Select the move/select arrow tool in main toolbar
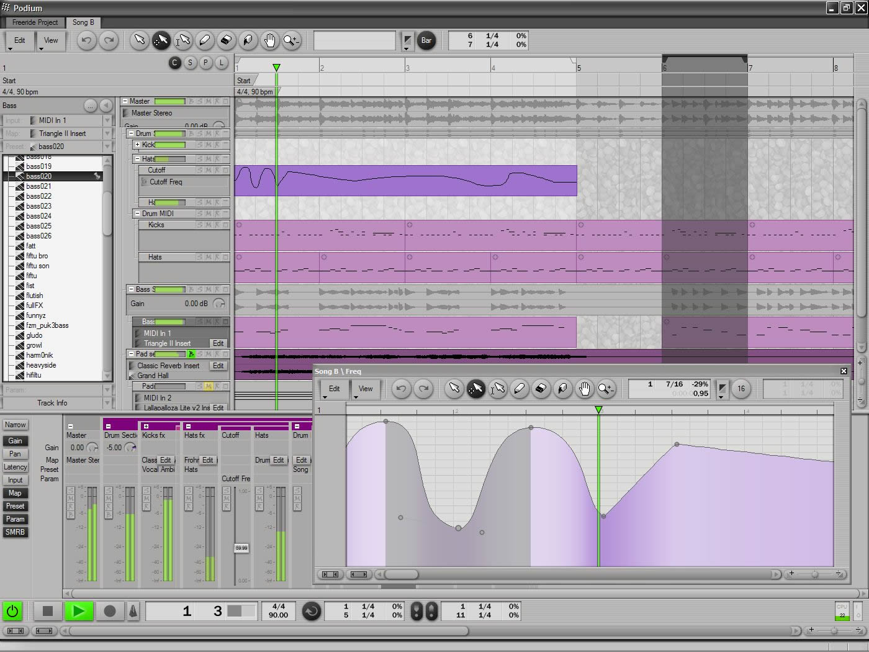Image resolution: width=869 pixels, height=652 pixels. (161, 40)
